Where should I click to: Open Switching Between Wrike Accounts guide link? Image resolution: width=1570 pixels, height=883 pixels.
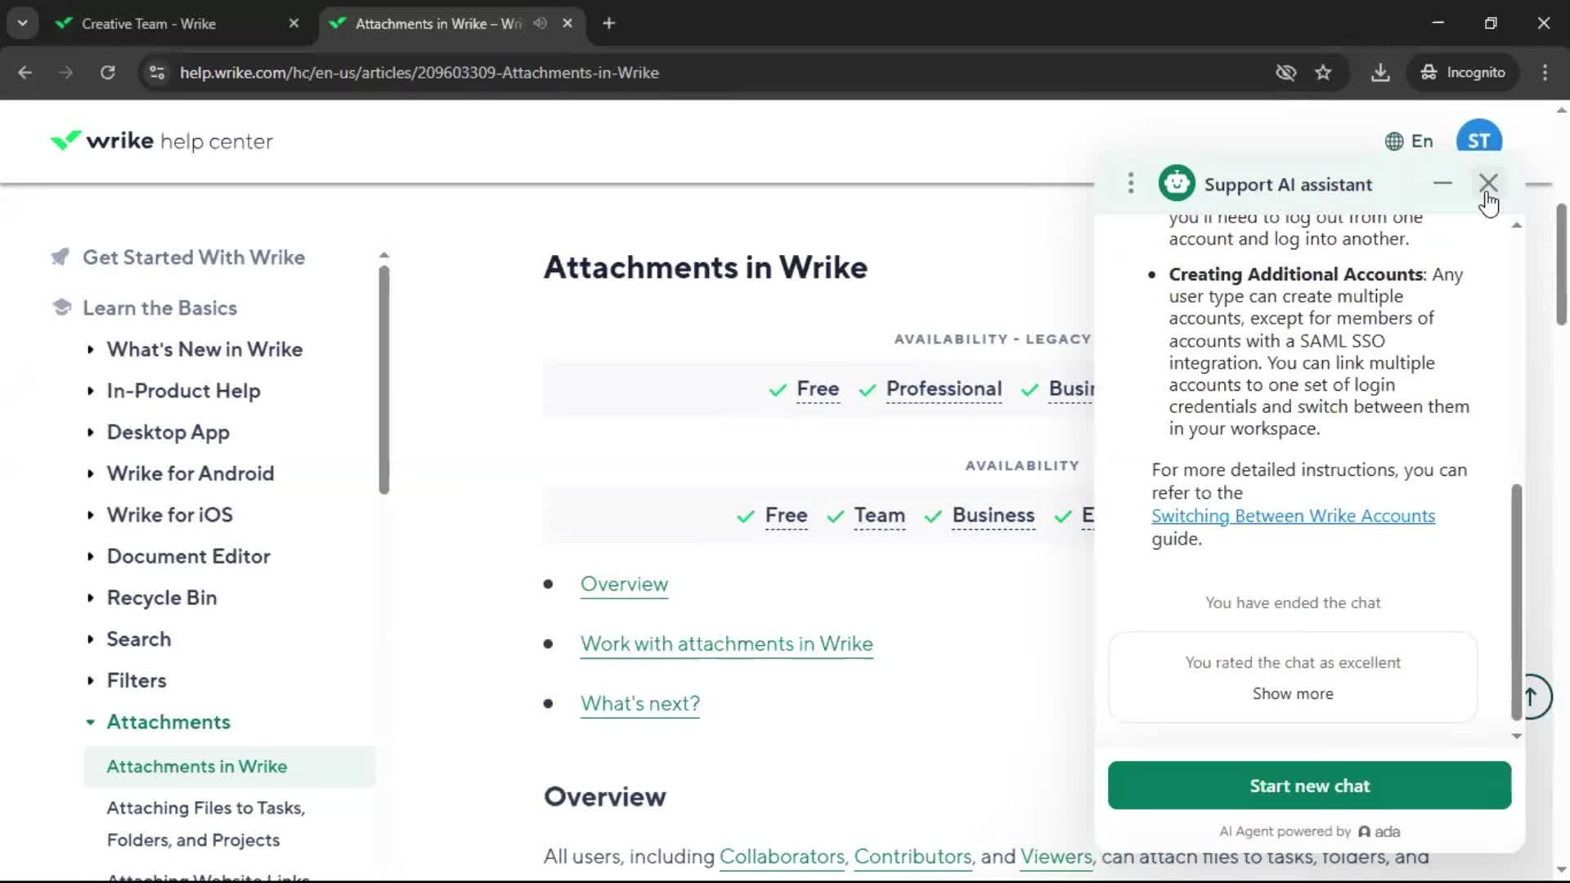click(x=1293, y=516)
